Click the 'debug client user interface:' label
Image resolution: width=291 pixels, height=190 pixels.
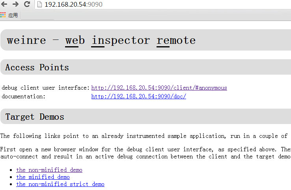(46, 88)
